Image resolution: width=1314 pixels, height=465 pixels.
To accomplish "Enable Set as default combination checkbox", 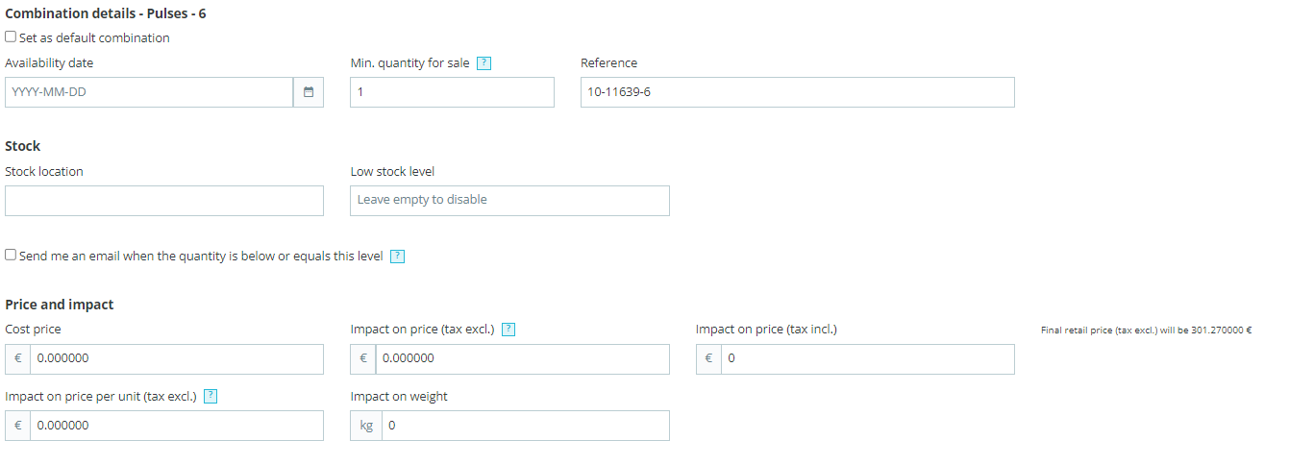I will [x=11, y=37].
